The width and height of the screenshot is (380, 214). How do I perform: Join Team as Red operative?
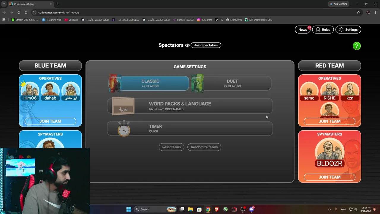[x=330, y=121]
